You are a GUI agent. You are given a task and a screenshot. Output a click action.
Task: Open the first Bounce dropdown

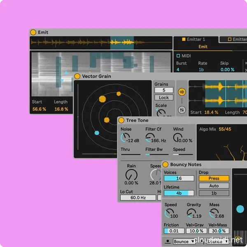[184, 242]
